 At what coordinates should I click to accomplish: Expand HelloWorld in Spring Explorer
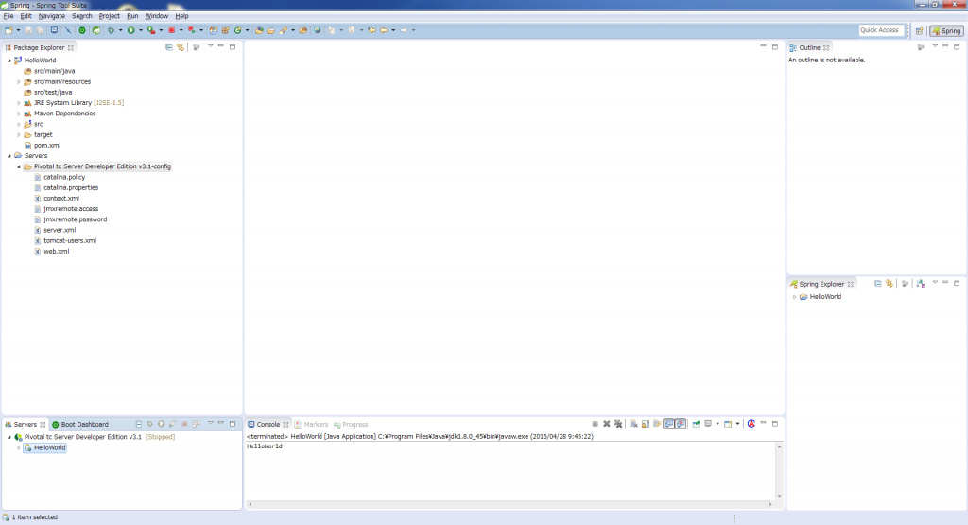point(794,297)
